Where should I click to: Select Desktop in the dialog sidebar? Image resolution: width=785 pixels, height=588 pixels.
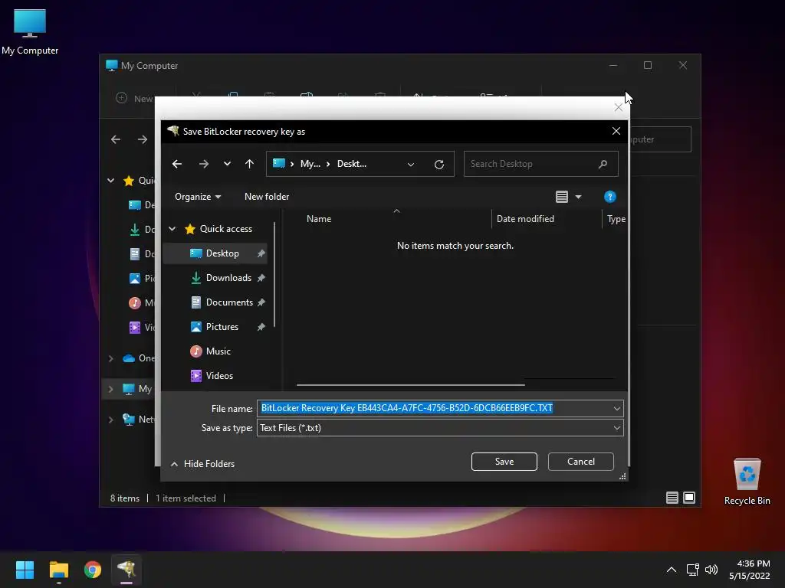click(x=222, y=253)
